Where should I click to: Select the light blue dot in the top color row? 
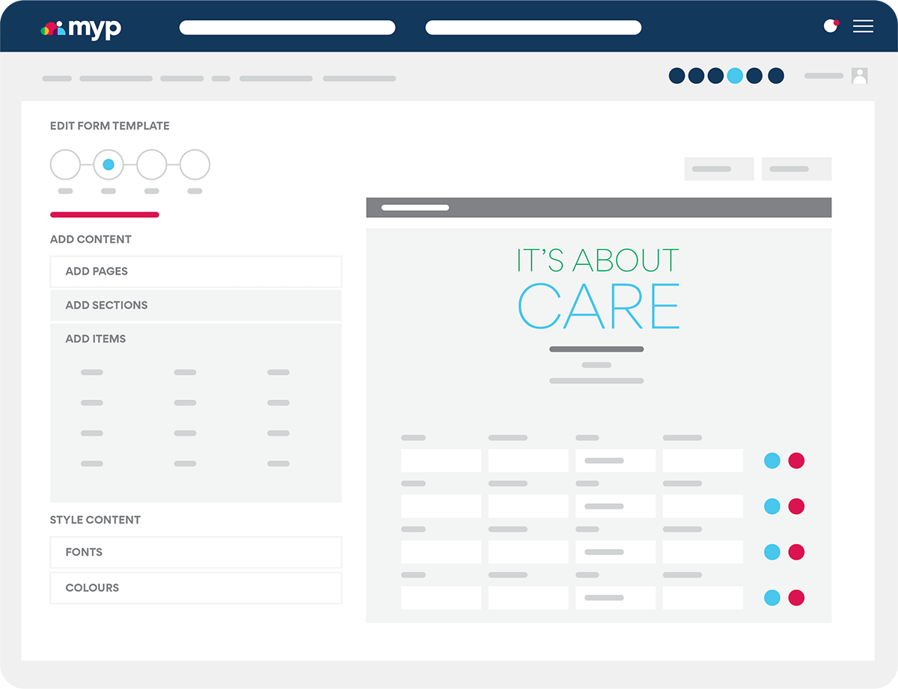click(x=734, y=76)
